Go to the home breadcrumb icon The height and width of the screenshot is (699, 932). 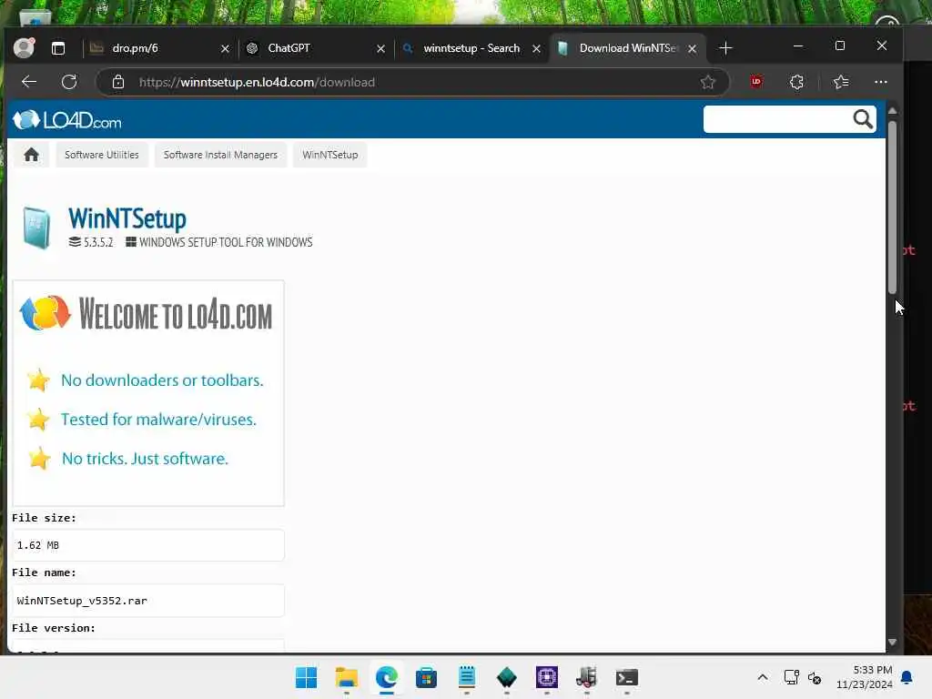pyautogui.click(x=32, y=155)
